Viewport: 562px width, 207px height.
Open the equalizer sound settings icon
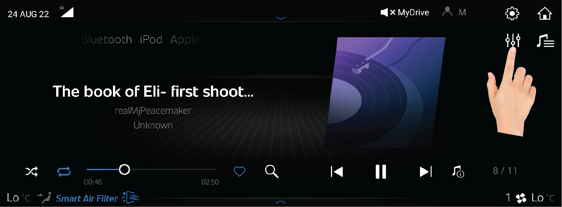coord(513,40)
